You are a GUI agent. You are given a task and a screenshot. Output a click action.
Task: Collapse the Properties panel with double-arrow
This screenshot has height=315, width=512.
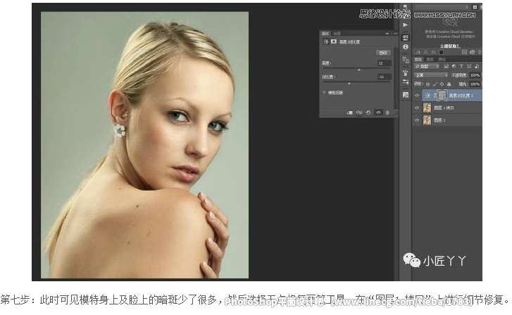click(387, 34)
